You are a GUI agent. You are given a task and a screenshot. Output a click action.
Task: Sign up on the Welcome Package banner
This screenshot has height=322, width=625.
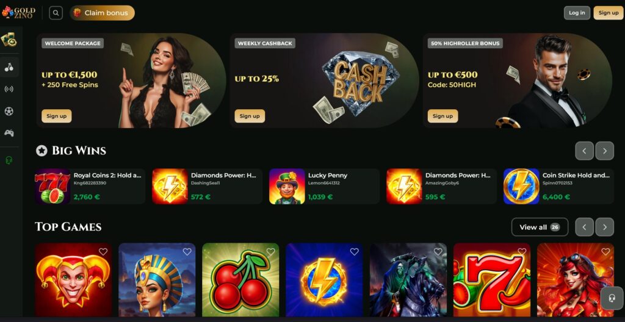pyautogui.click(x=57, y=116)
